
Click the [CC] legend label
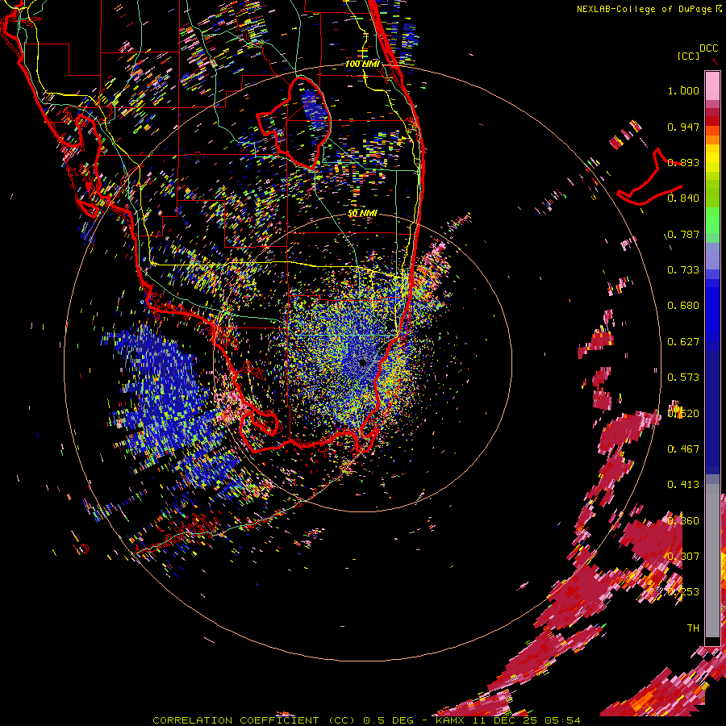[x=689, y=56]
